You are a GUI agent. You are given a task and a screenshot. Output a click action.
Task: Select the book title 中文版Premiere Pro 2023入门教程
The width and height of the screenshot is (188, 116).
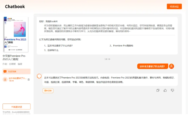[x=14, y=58]
